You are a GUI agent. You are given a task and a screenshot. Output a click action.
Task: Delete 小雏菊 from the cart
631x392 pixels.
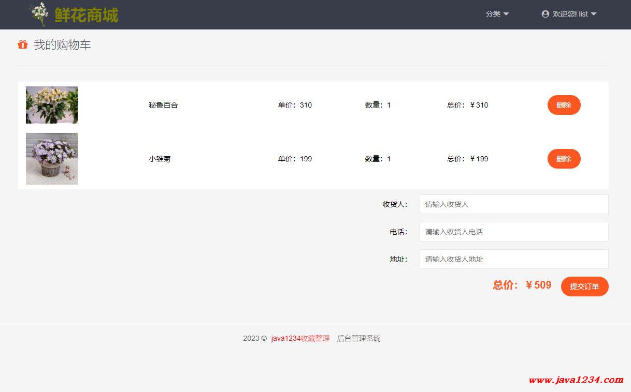click(x=564, y=159)
